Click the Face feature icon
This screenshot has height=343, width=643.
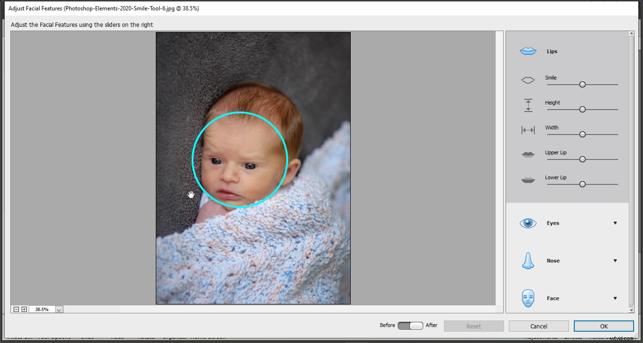pyautogui.click(x=528, y=298)
